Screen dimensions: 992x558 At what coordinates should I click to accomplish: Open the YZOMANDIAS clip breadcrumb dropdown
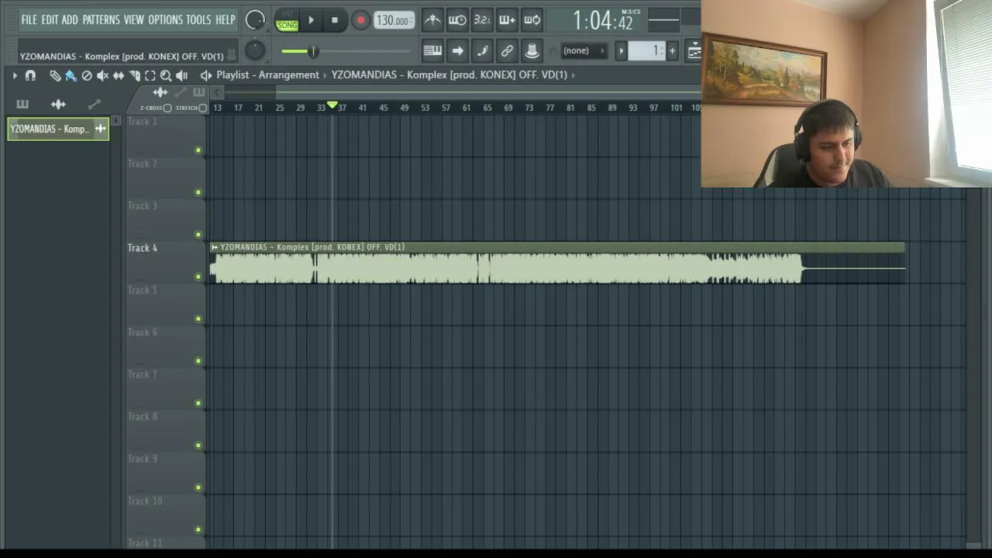tap(449, 75)
